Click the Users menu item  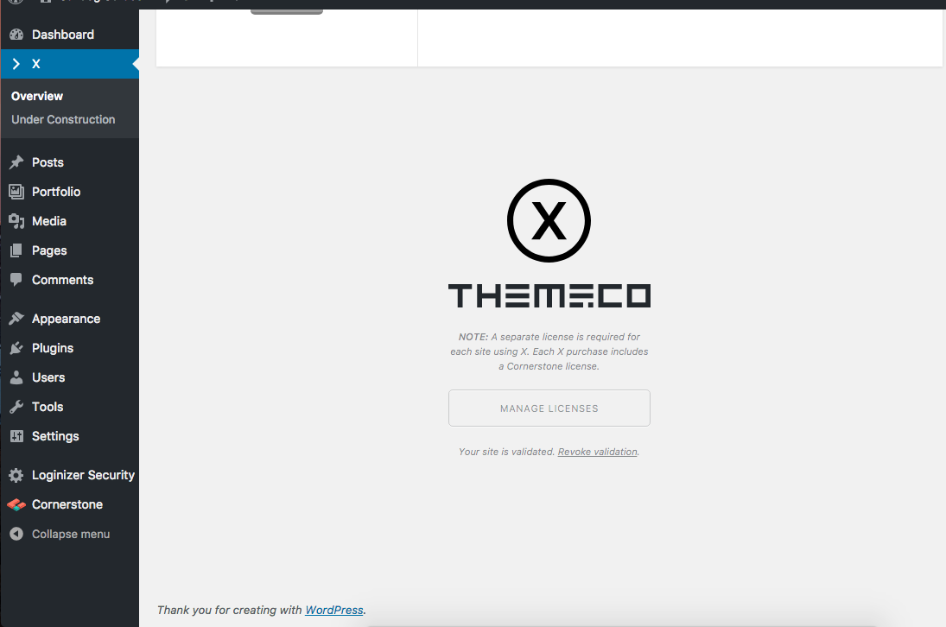click(48, 377)
